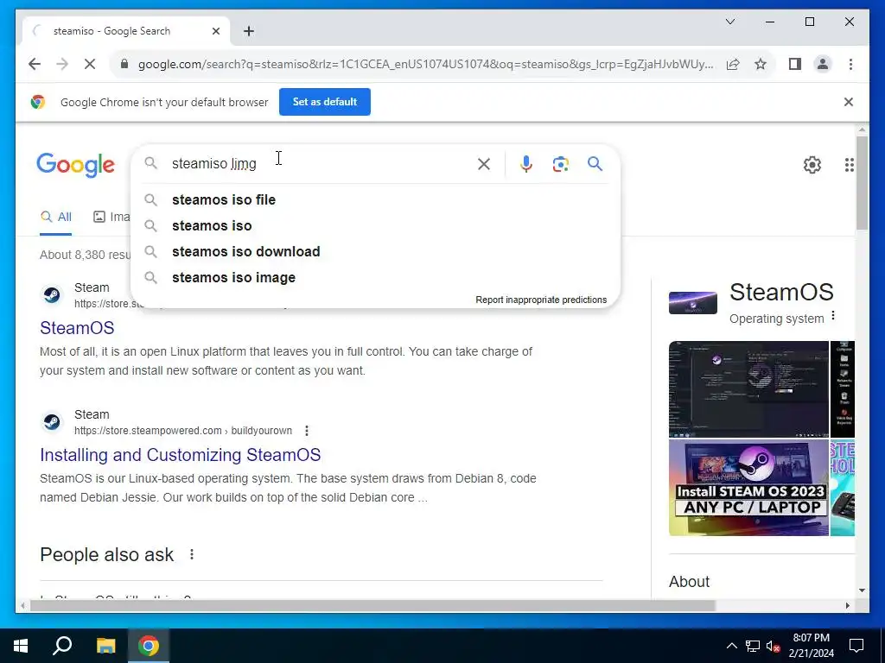This screenshot has width=885, height=663.
Task: Click the "About" heading in the panel
Action: 689,581
